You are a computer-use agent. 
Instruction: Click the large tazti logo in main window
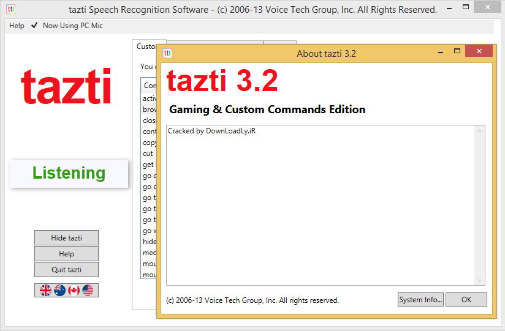pos(66,86)
